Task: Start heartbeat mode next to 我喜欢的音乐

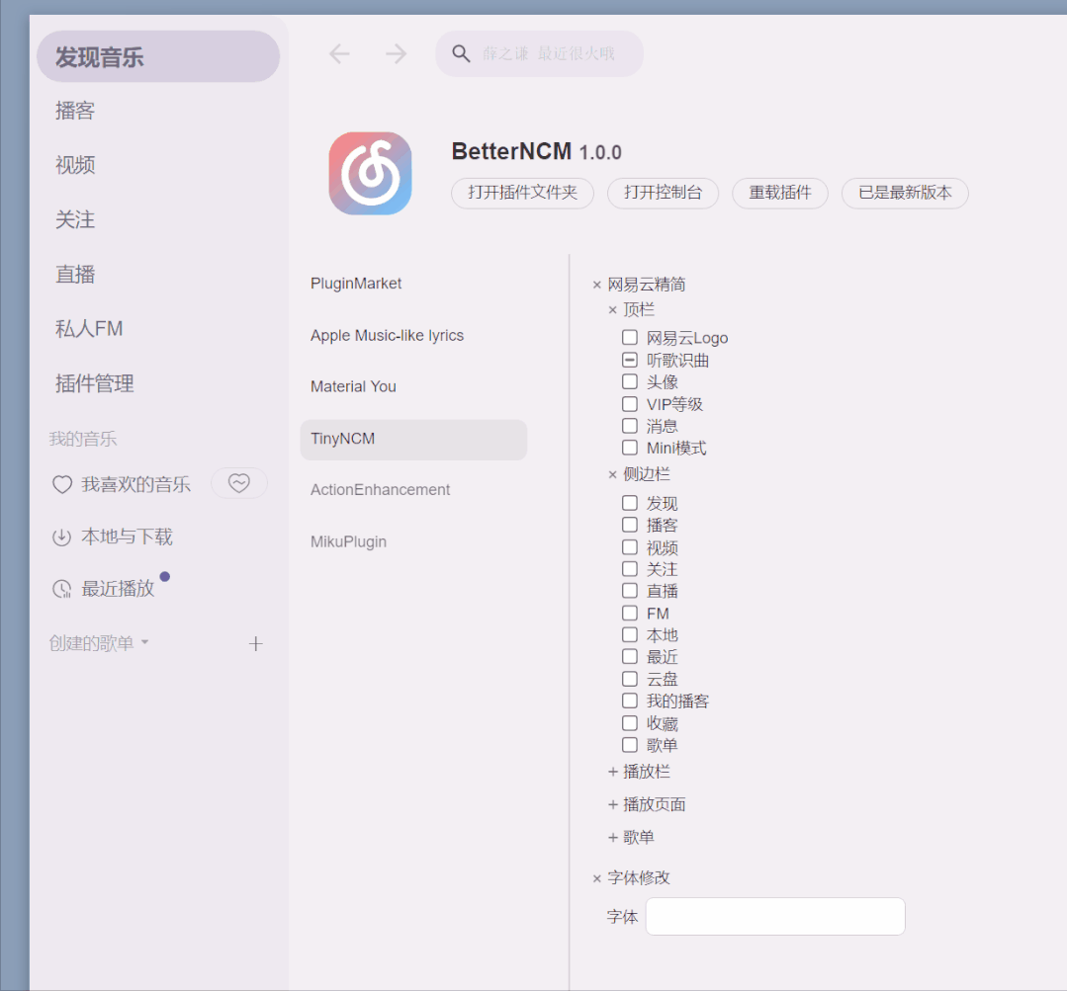Action: pyautogui.click(x=239, y=482)
